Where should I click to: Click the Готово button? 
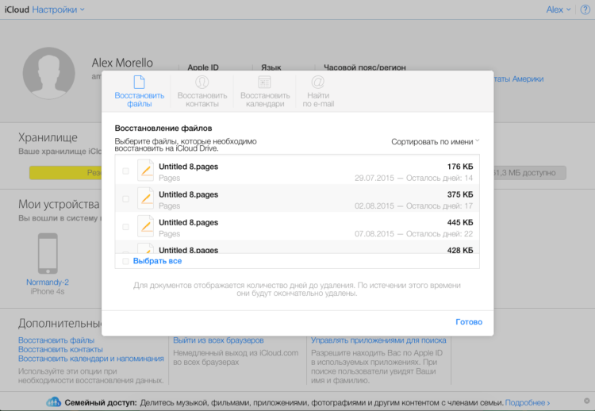pyautogui.click(x=469, y=322)
